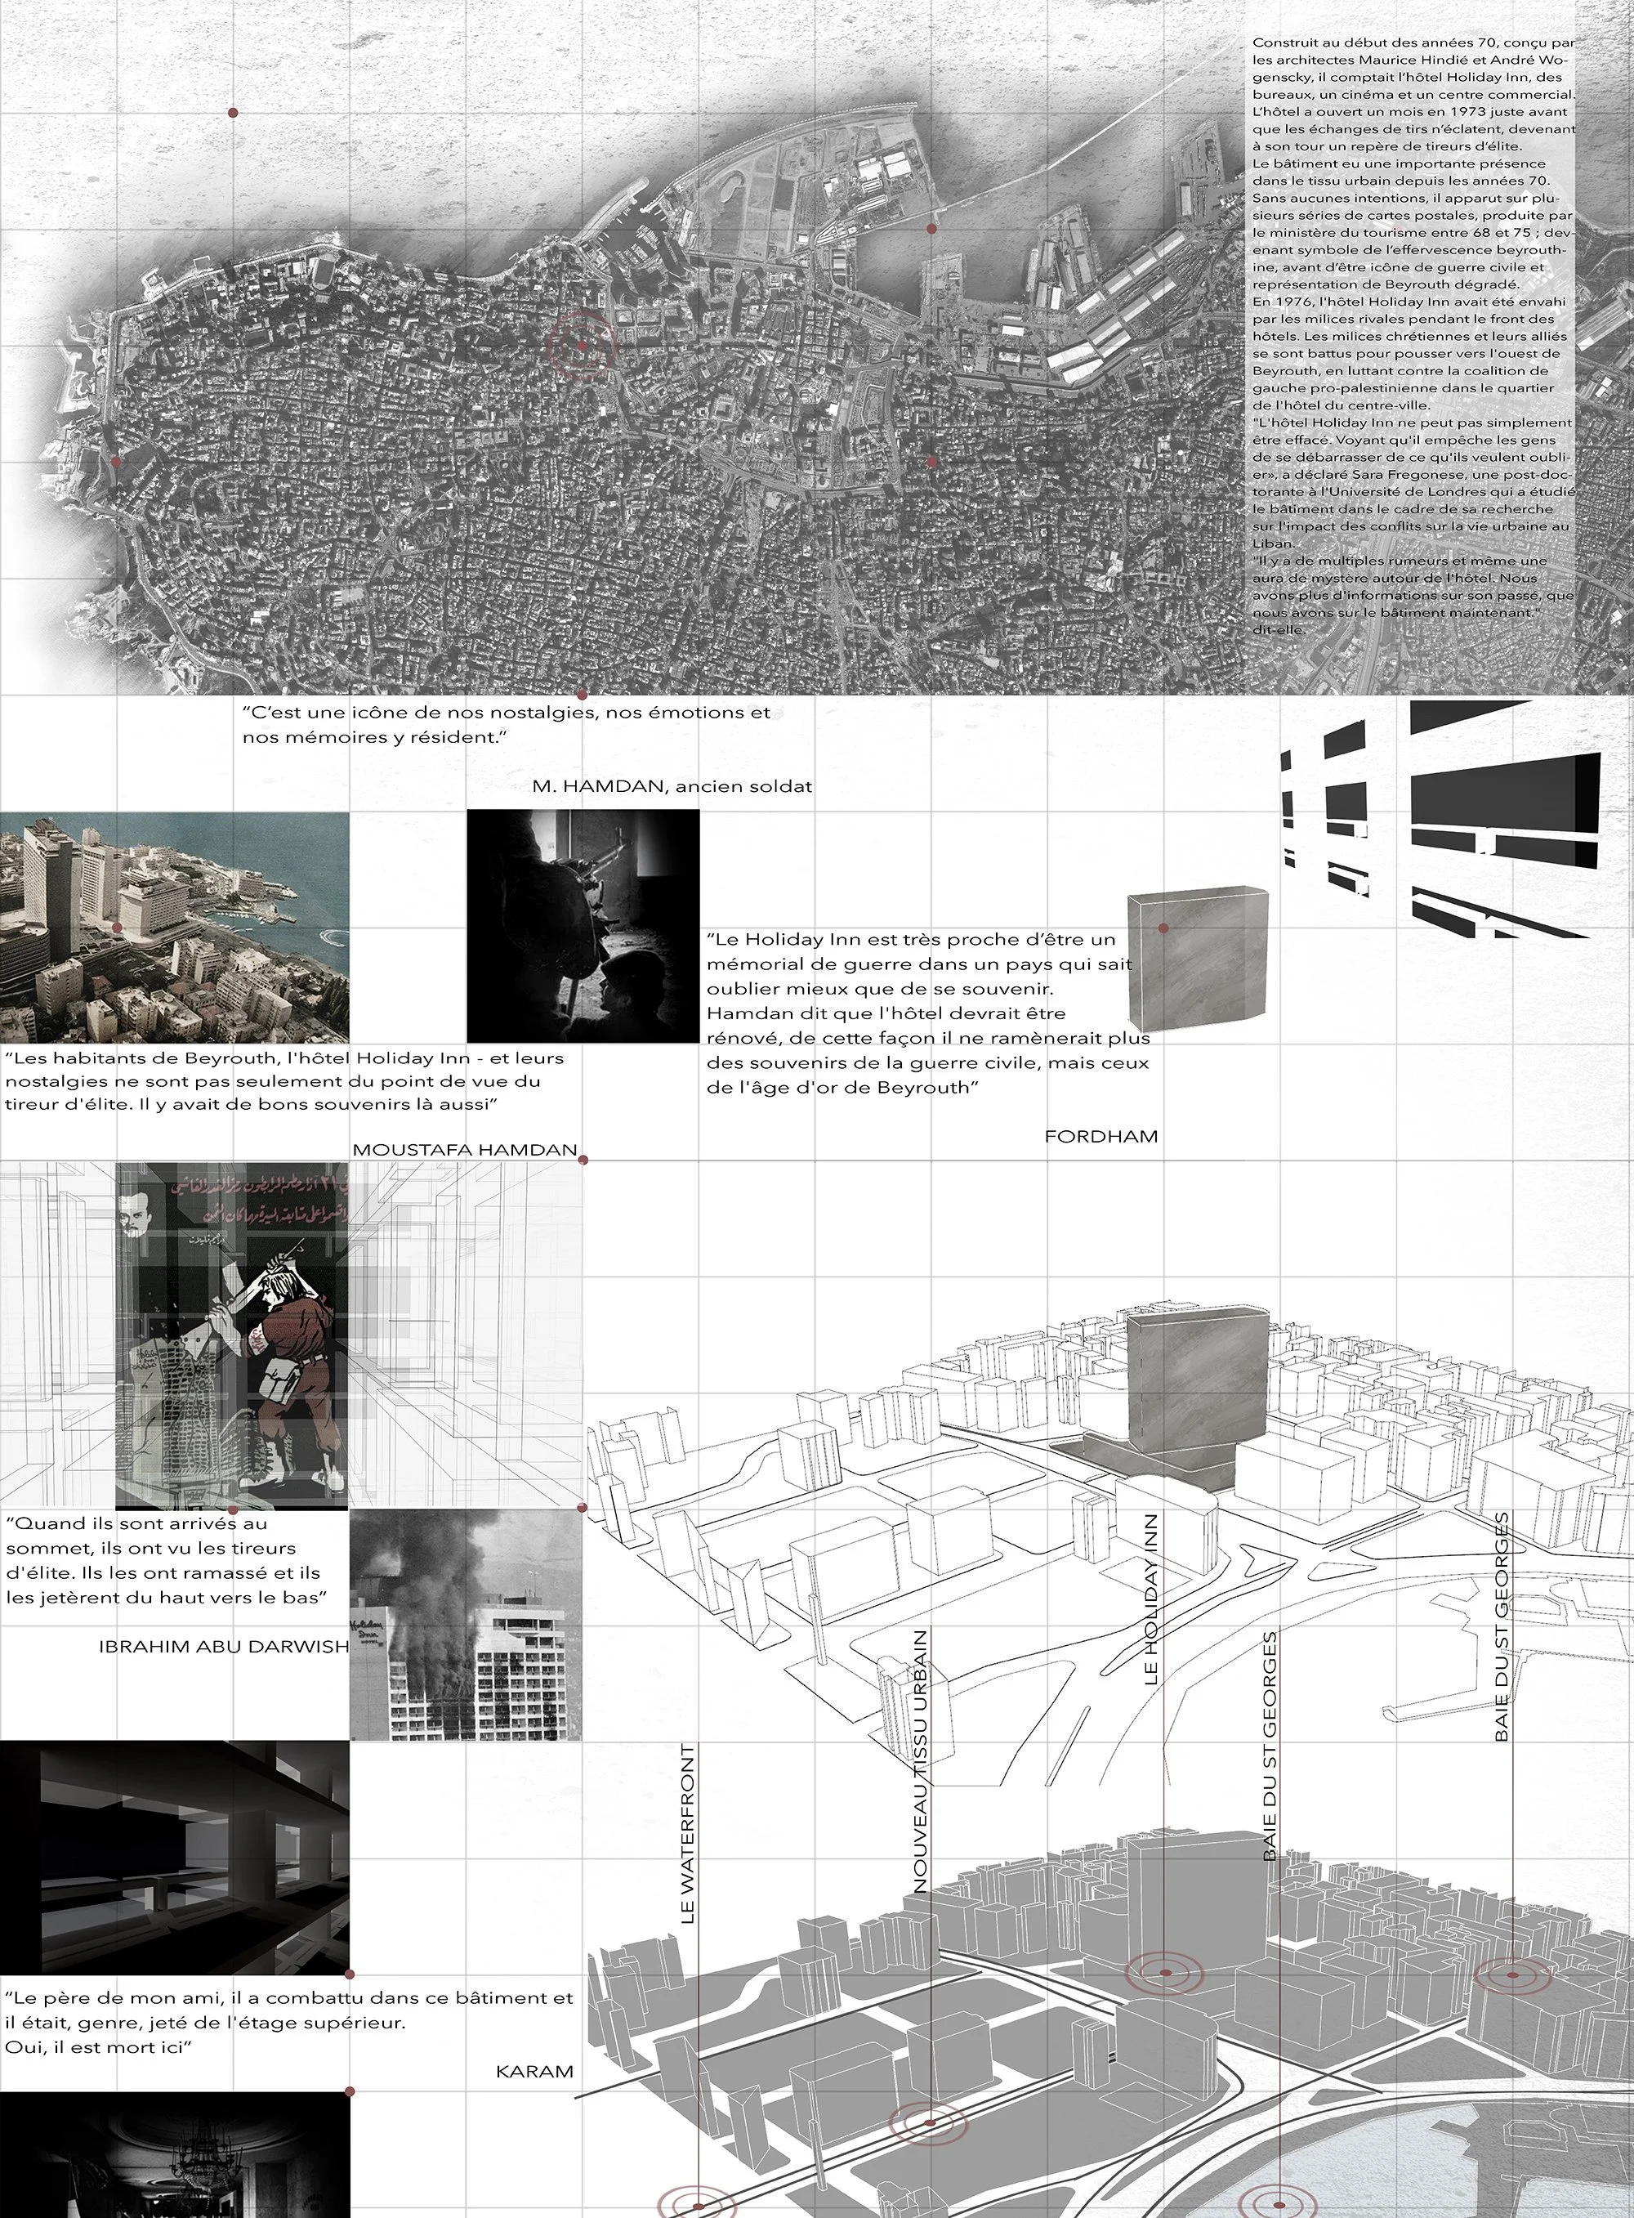Click the IBRAHIM ABU DARWISH attribution

tap(224, 1646)
